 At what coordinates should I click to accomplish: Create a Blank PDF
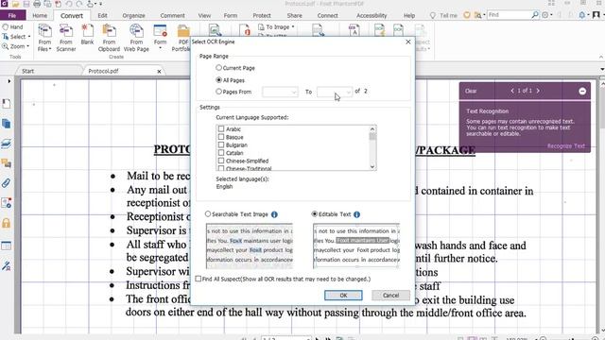pos(87,35)
